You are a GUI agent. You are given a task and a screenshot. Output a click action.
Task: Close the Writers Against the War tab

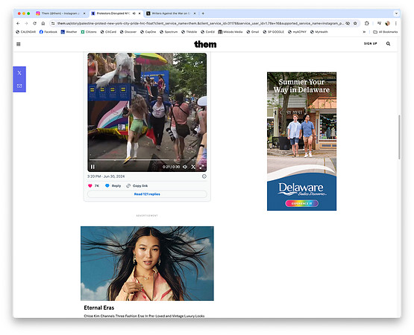[195, 13]
